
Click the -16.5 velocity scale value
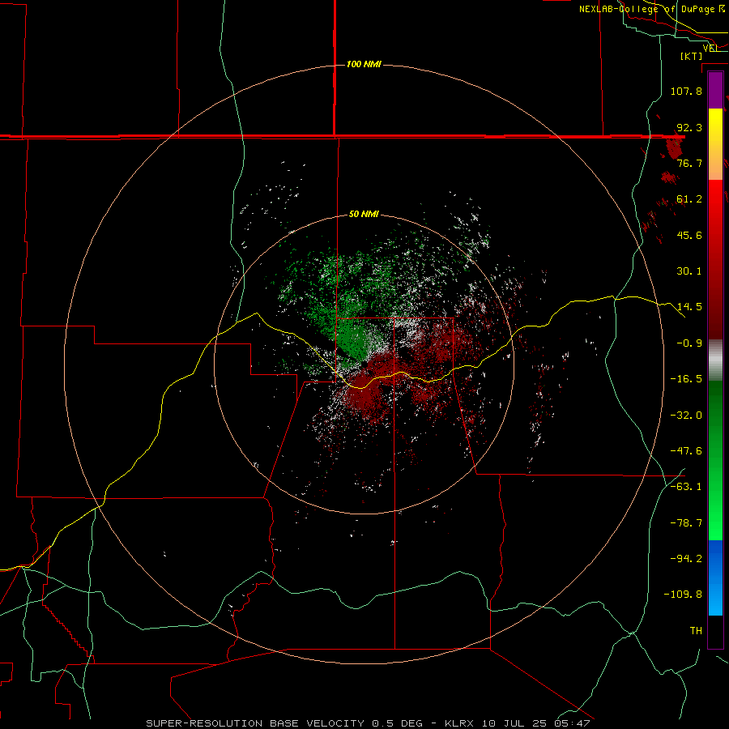686,379
